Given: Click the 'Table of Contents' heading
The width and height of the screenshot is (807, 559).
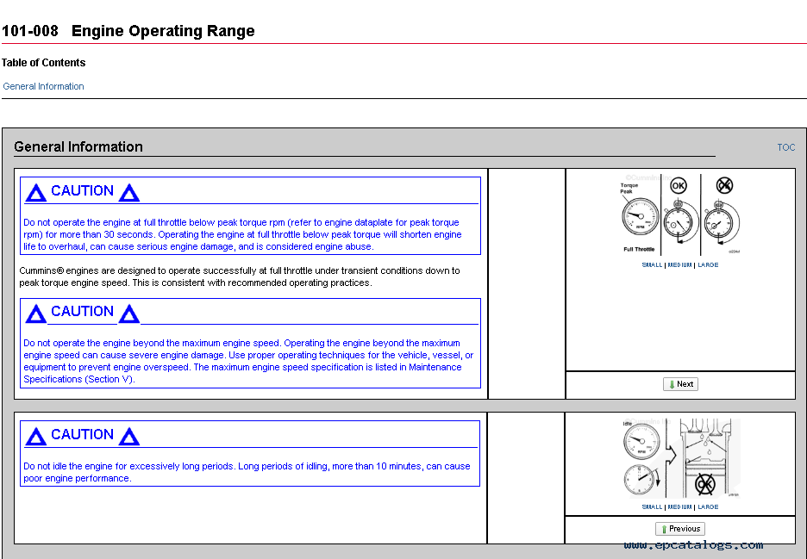Looking at the screenshot, I should [x=43, y=63].
